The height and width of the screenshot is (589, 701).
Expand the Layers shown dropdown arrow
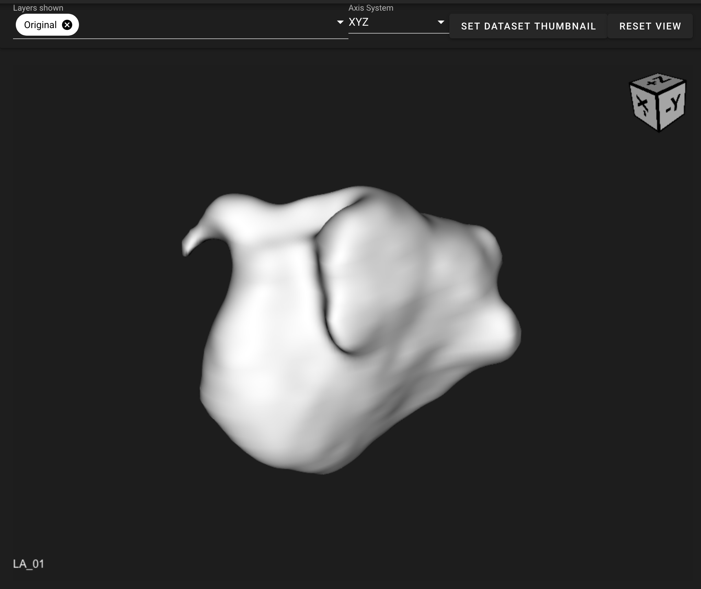click(340, 22)
